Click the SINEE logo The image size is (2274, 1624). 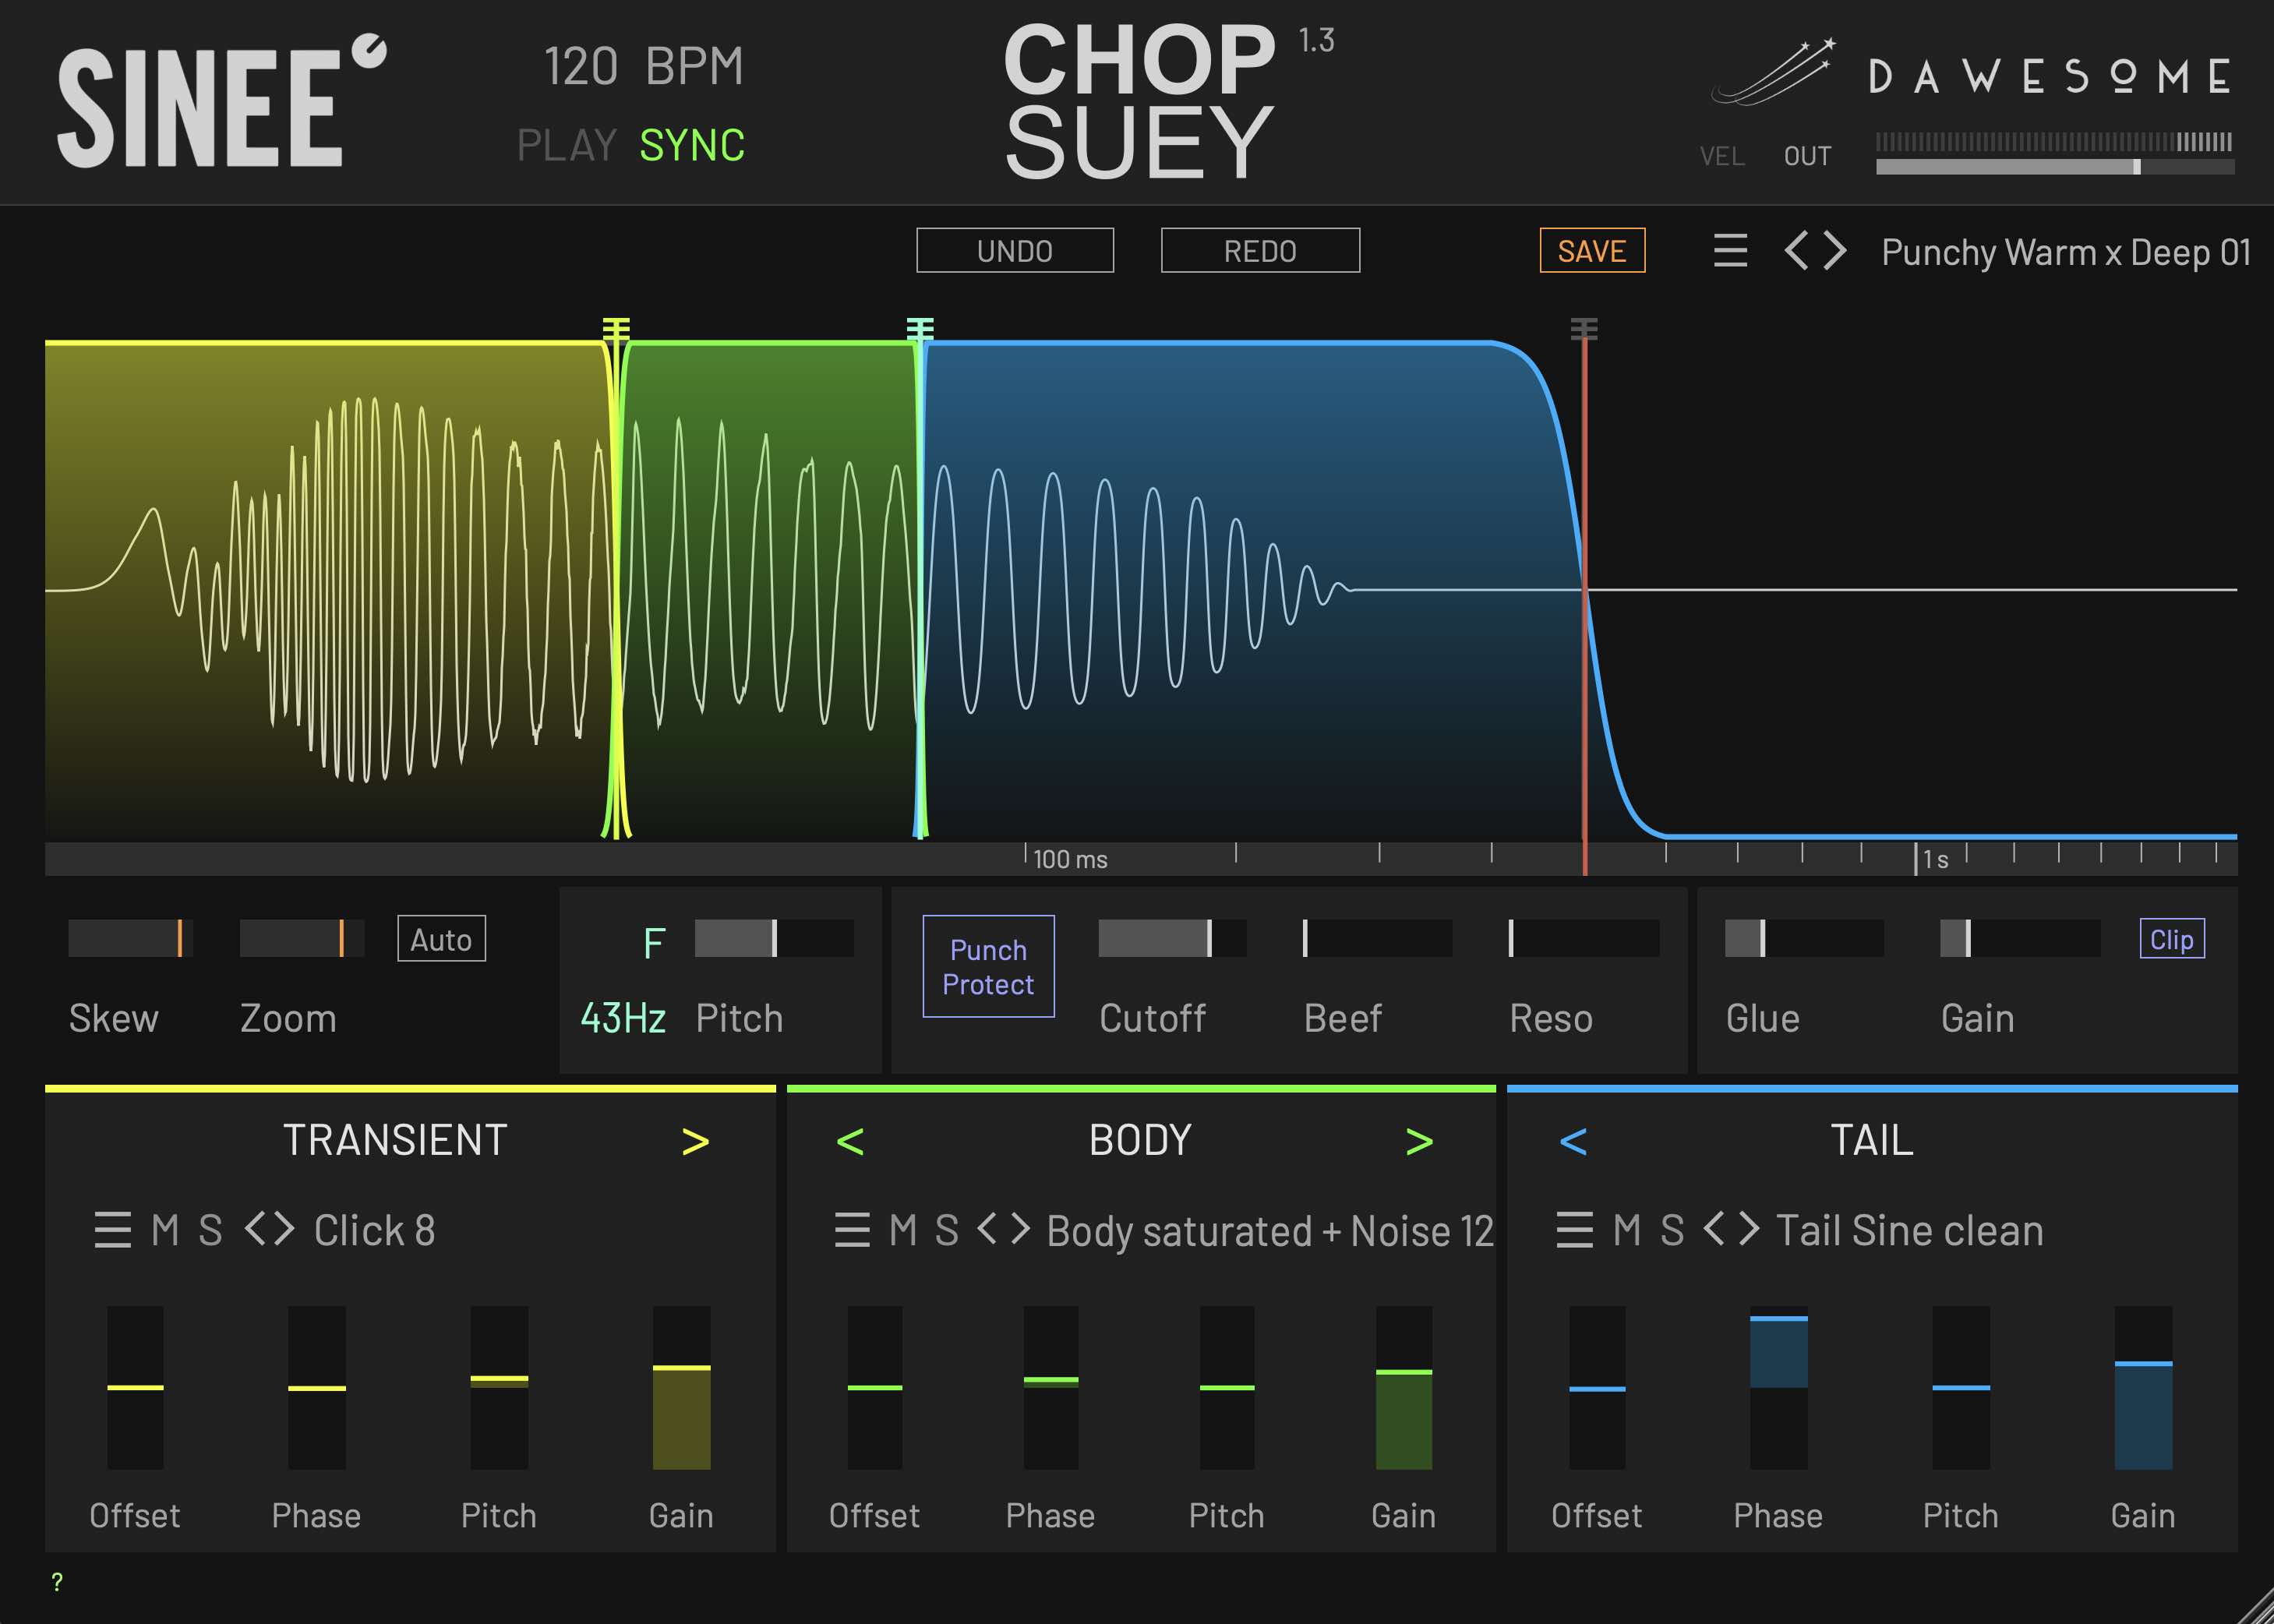(221, 102)
